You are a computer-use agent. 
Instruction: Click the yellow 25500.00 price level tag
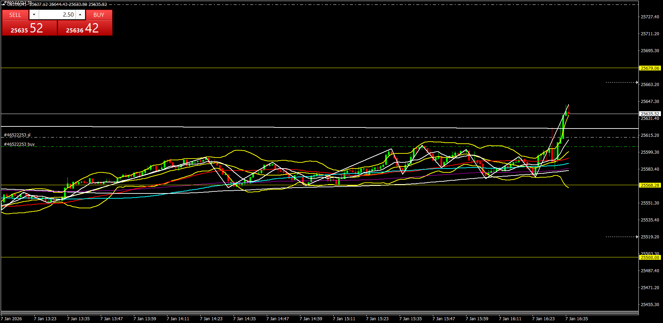click(650, 258)
